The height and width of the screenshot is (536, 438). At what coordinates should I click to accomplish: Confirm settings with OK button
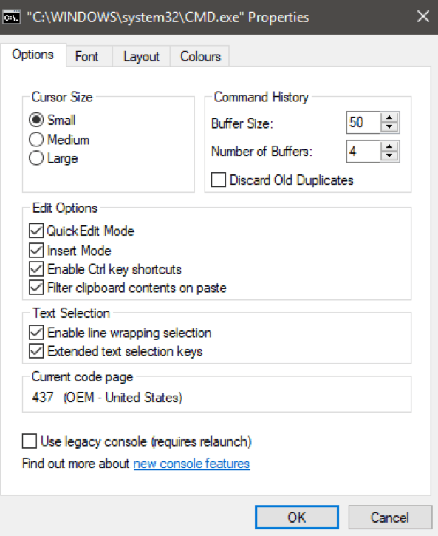point(297,518)
